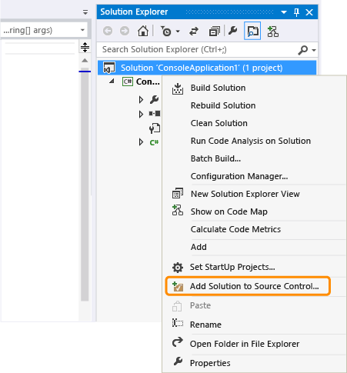Go to Home view in Solution Explorer
347x373 pixels.
pyautogui.click(x=143, y=31)
